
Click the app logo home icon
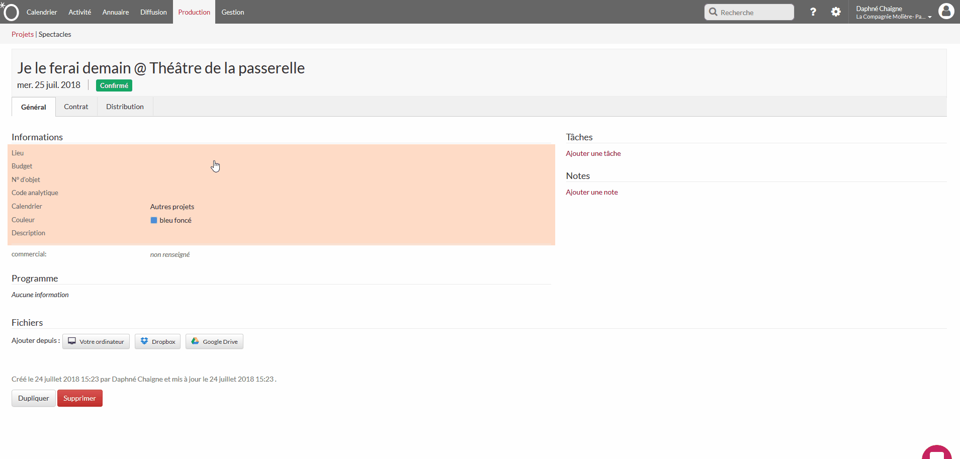tap(10, 12)
